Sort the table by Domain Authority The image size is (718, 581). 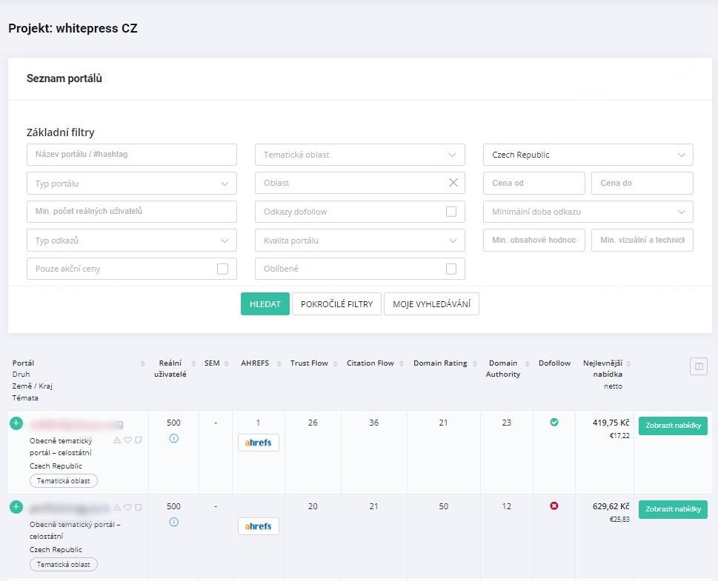tap(528, 363)
